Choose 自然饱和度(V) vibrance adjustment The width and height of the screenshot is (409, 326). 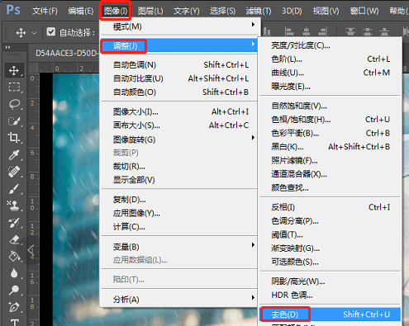[x=330, y=106]
